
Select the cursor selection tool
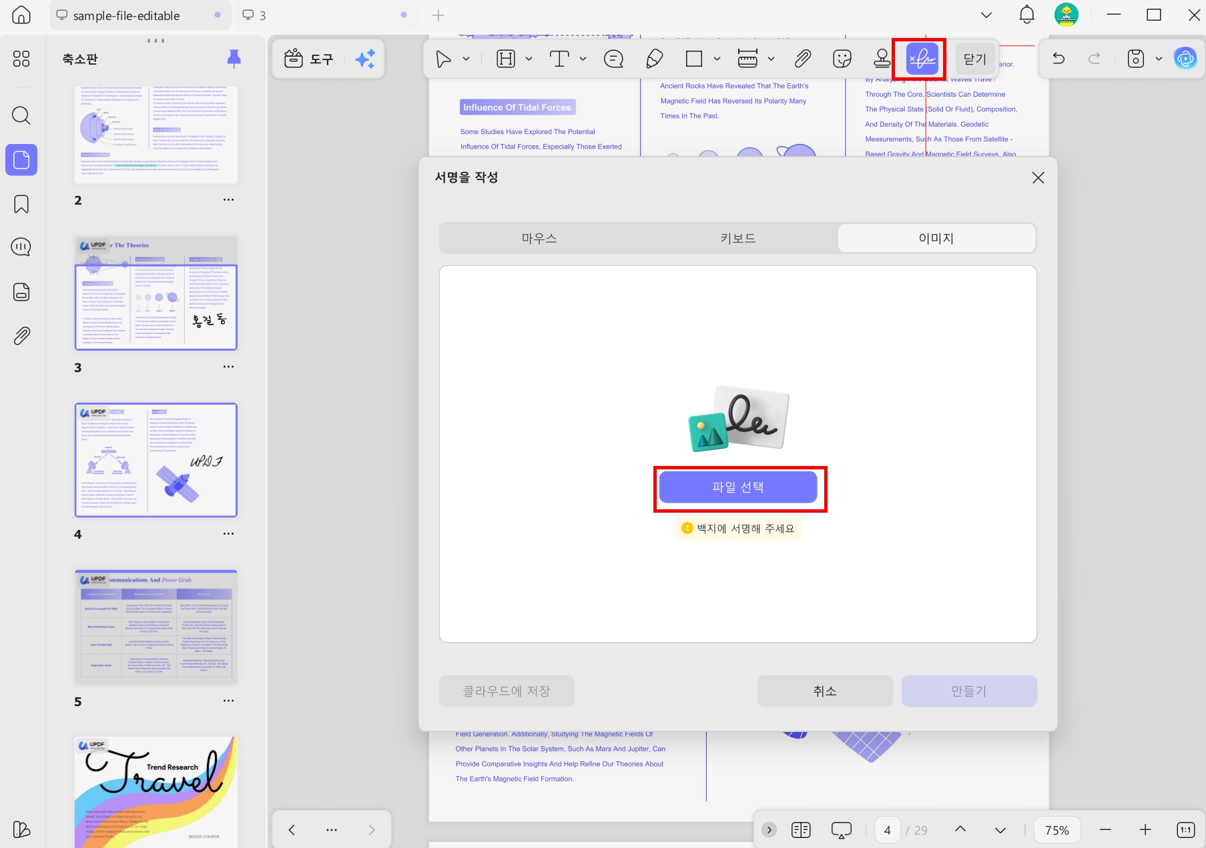point(443,59)
